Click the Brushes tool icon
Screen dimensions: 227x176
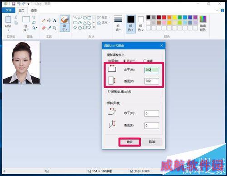click(x=65, y=20)
